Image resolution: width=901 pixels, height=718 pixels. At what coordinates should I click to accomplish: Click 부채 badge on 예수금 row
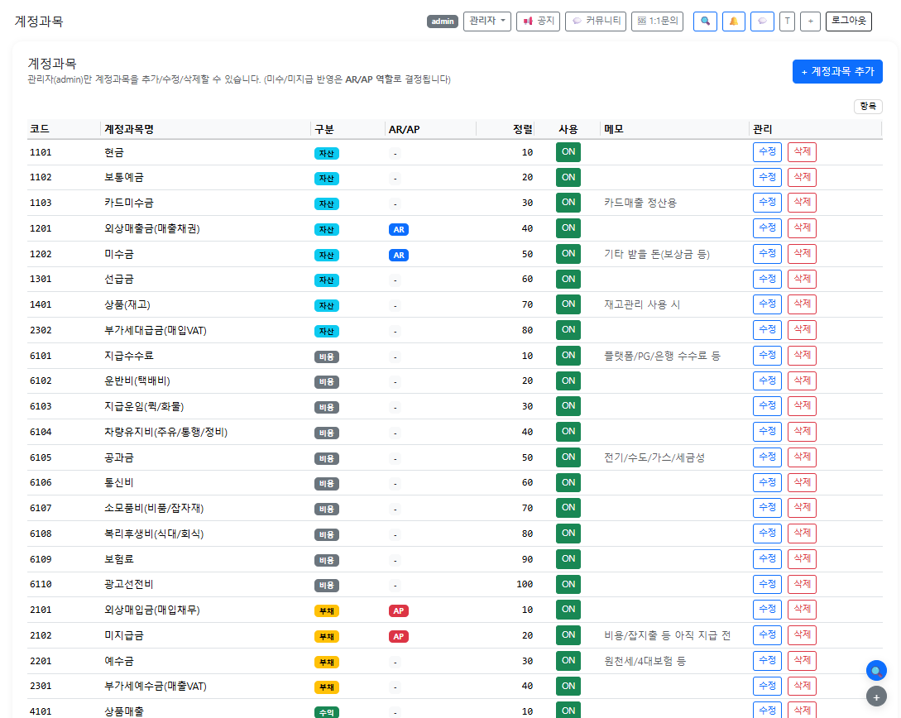[x=326, y=663]
